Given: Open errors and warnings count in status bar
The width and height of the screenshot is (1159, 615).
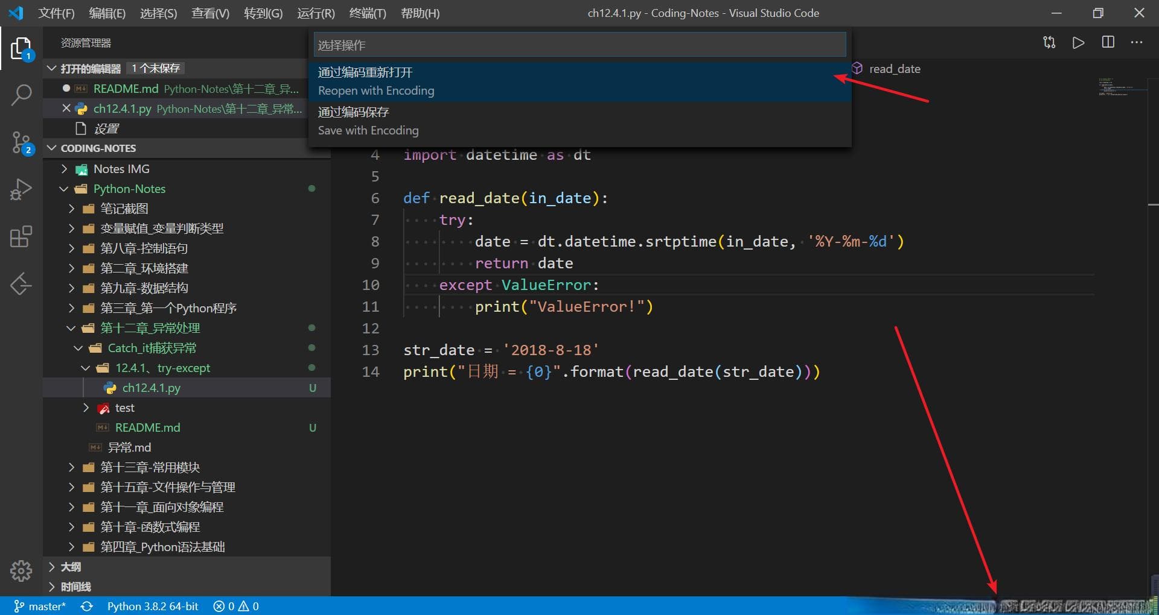Looking at the screenshot, I should click(236, 606).
